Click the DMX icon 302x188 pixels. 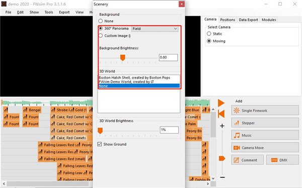[x=274, y=160]
